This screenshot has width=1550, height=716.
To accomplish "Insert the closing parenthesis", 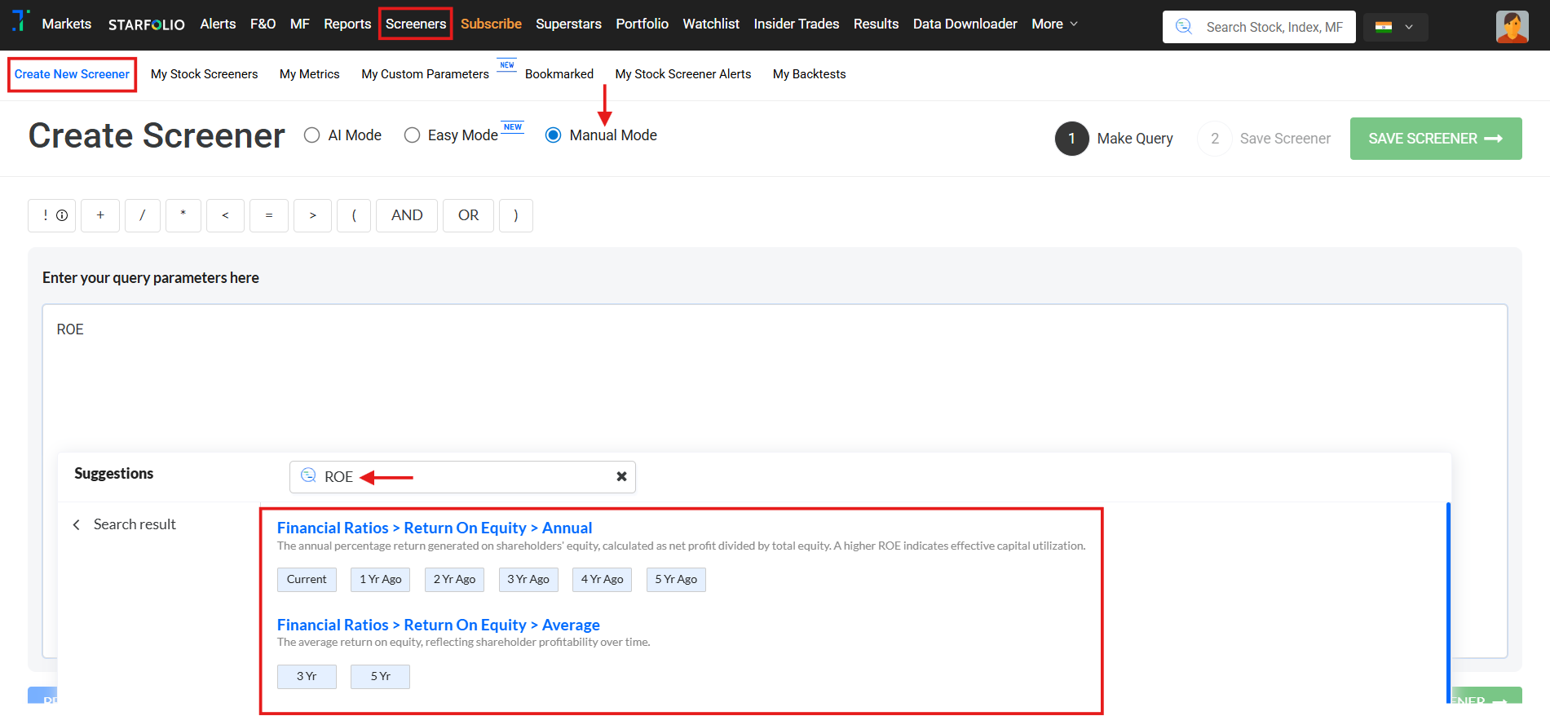I will [x=516, y=215].
